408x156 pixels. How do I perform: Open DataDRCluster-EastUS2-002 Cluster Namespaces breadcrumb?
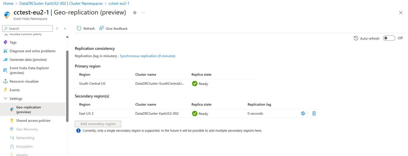point(61,3)
